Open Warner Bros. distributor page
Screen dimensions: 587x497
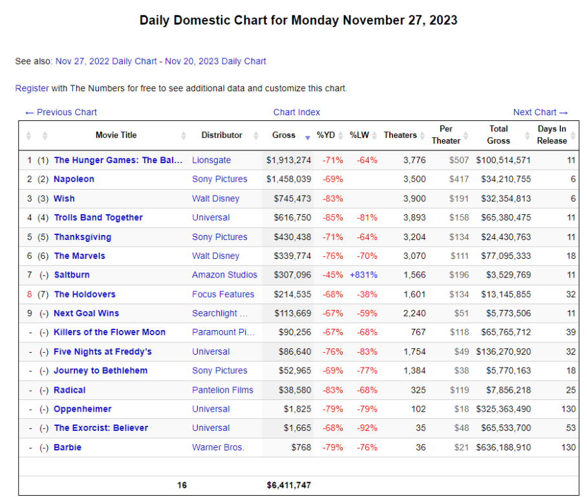(x=218, y=447)
